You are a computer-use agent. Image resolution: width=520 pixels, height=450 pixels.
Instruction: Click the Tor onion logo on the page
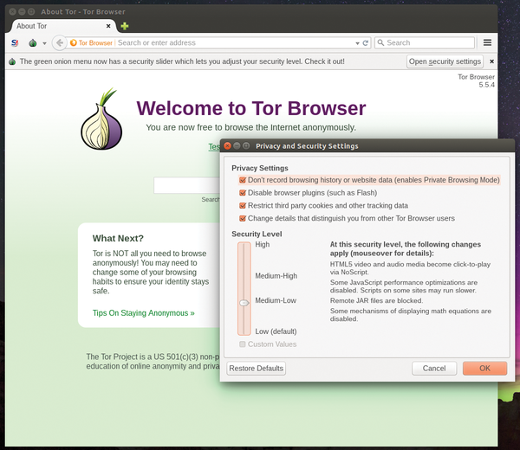click(101, 119)
